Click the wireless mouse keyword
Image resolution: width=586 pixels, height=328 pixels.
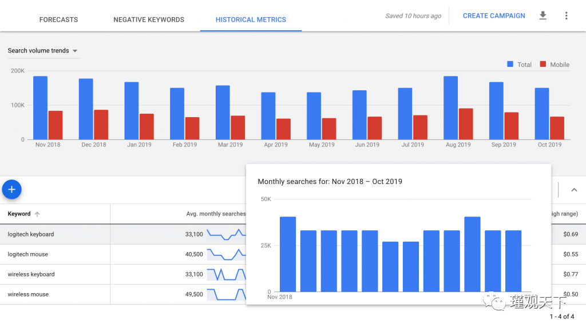tap(28, 294)
